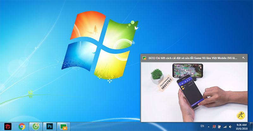Screen dimensions: 253x131
Task: Return popup video to its tab
Action: click(244, 58)
